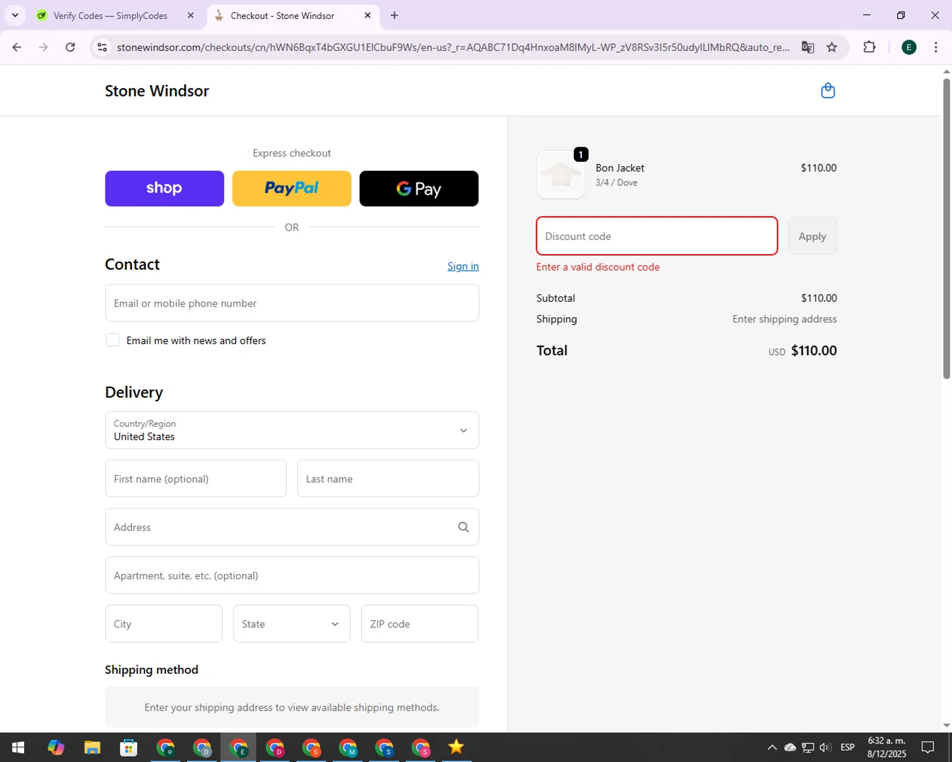952x762 pixels.
Task: Click 'Enter shipping address' shipping text
Action: [x=784, y=319]
